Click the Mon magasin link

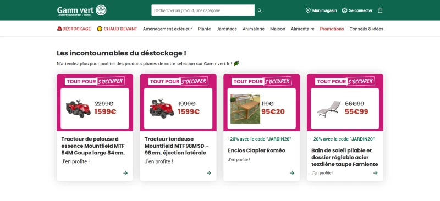324,10
